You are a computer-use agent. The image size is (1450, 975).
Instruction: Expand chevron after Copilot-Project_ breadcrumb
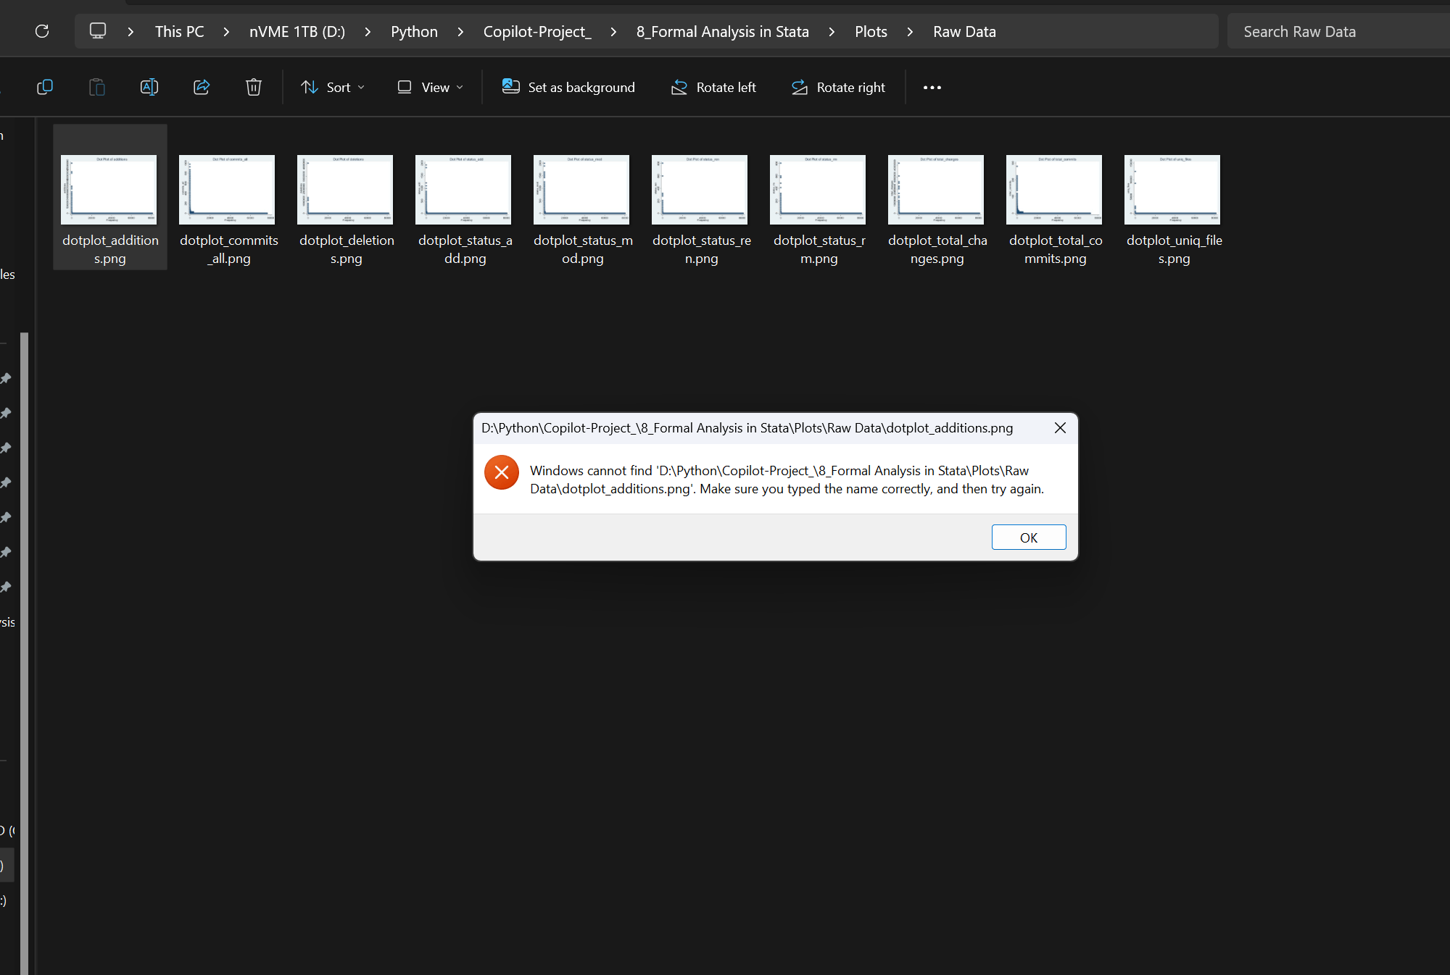613,32
